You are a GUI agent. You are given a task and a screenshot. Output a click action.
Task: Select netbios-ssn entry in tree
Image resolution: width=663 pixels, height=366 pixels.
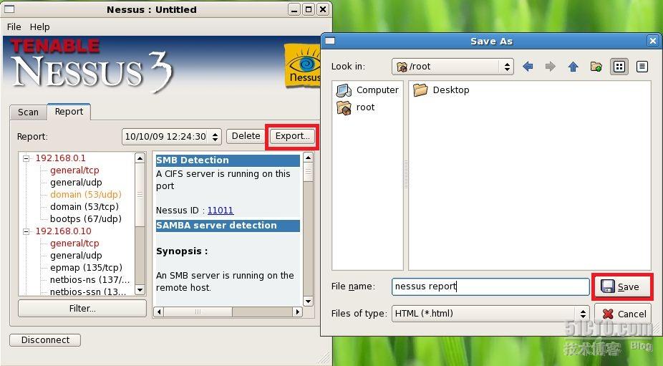click(x=88, y=292)
